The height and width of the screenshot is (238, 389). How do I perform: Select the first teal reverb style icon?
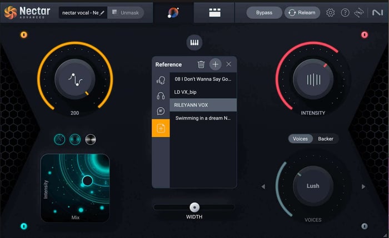coord(59,139)
